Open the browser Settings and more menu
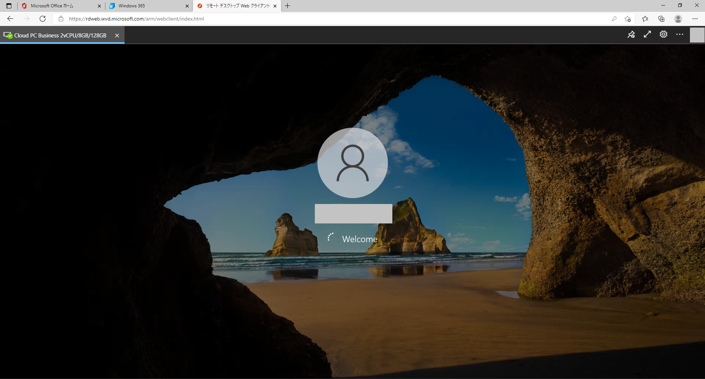Image resolution: width=705 pixels, height=379 pixels. pos(695,19)
